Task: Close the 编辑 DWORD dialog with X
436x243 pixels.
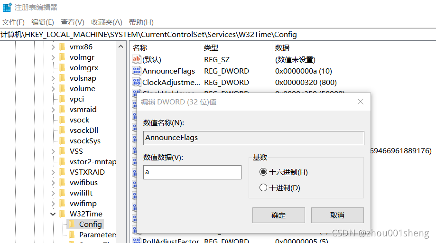Action: [361, 102]
